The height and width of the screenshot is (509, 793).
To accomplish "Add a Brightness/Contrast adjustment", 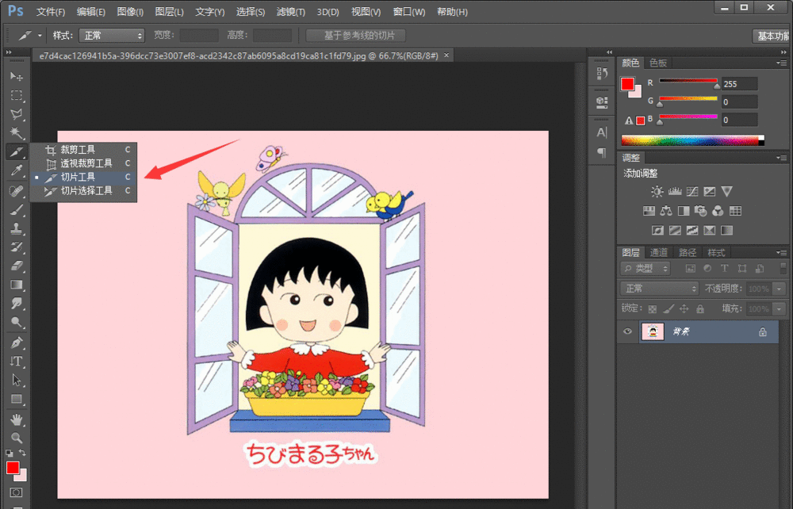I will coord(657,191).
